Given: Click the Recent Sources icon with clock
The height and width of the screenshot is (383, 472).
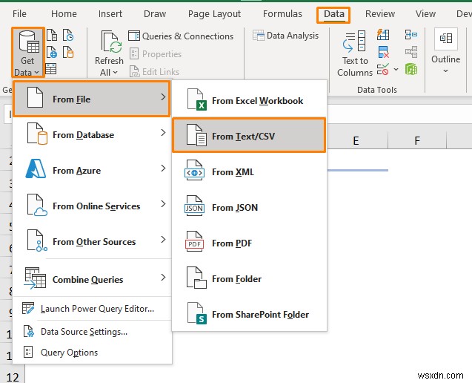Looking at the screenshot, I should (68, 36).
